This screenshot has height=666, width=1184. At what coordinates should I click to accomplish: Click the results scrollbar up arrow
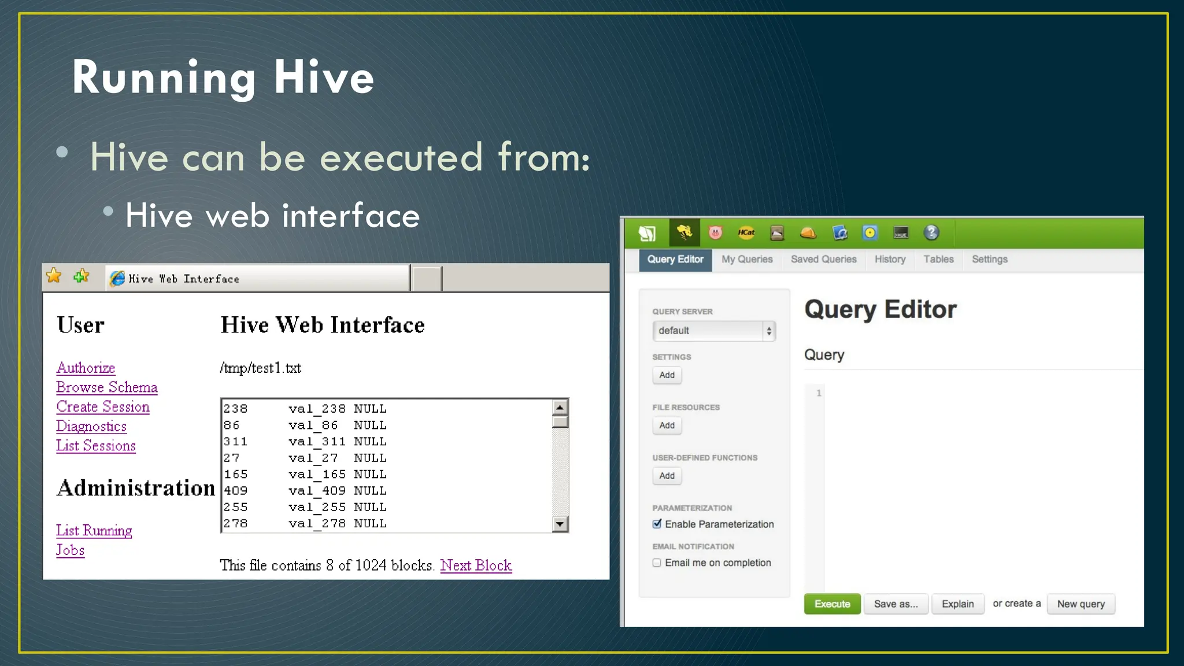(x=560, y=408)
